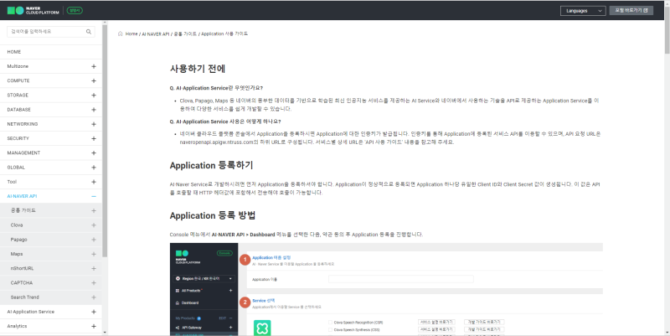Click the 'Application 등록 방법' heading
The height and width of the screenshot is (336, 670).
click(x=213, y=215)
